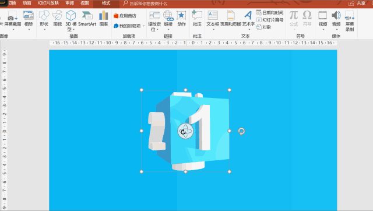
Task: Open Header and Footer (页眉和页脚)
Action: coord(231,19)
